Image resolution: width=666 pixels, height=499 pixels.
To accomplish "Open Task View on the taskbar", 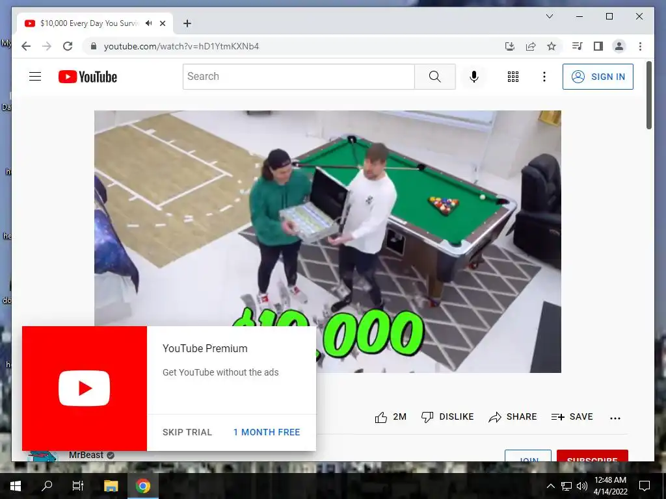I will click(78, 486).
